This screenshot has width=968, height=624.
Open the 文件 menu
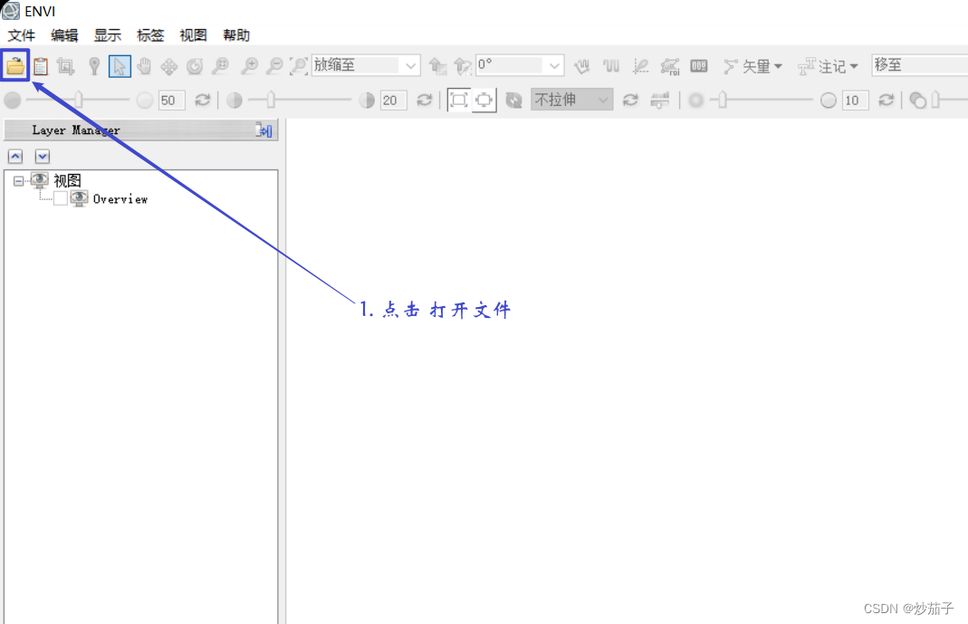pyautogui.click(x=22, y=35)
